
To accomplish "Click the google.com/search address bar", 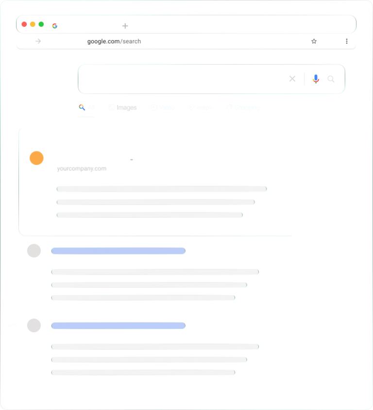I will point(114,41).
